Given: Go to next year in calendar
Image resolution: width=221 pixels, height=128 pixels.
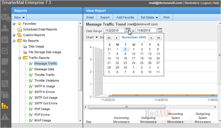Looking at the screenshot, I should point(159,38).
